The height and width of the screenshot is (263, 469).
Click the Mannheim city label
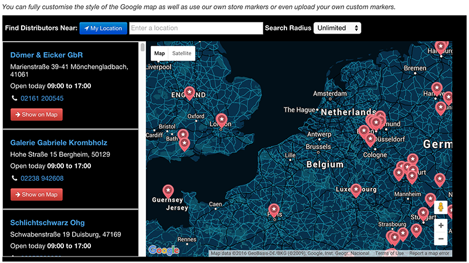coord(407,194)
